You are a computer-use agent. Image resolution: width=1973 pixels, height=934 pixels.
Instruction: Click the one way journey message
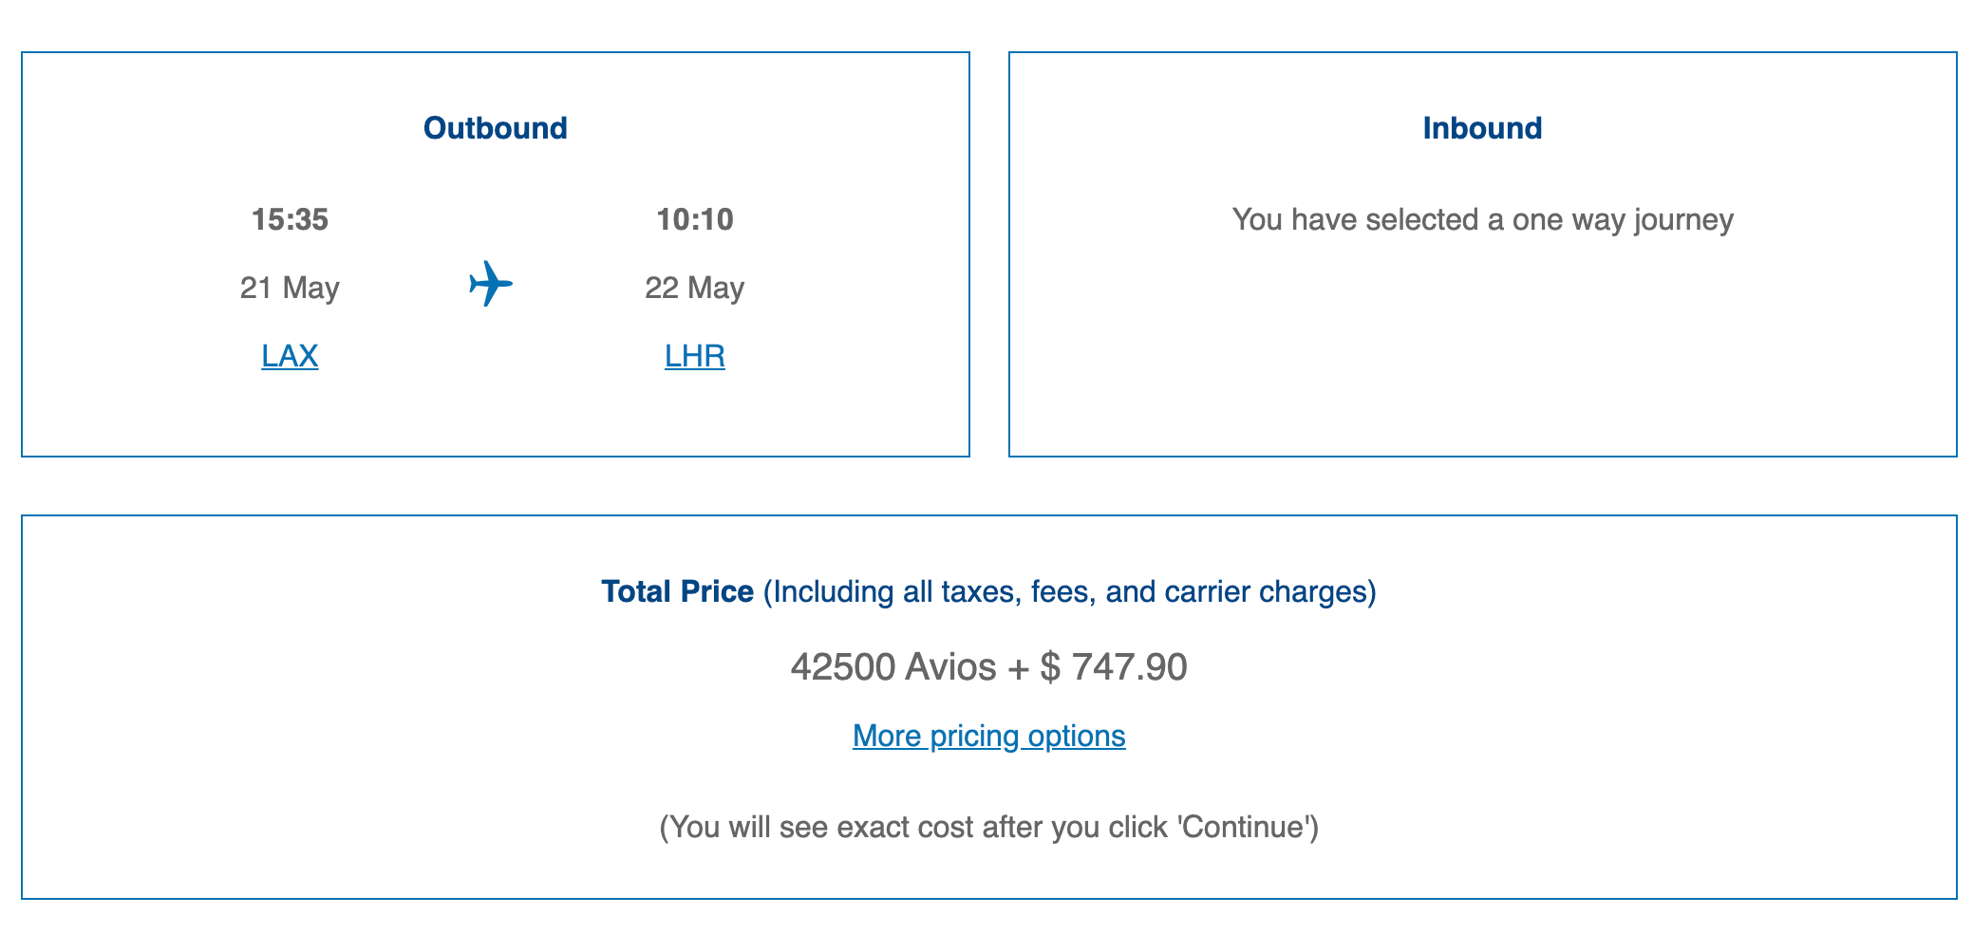1481,219
